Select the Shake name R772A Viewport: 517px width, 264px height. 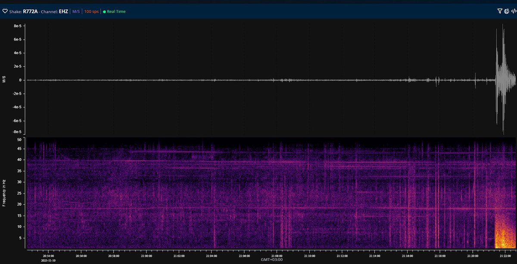[x=30, y=11]
